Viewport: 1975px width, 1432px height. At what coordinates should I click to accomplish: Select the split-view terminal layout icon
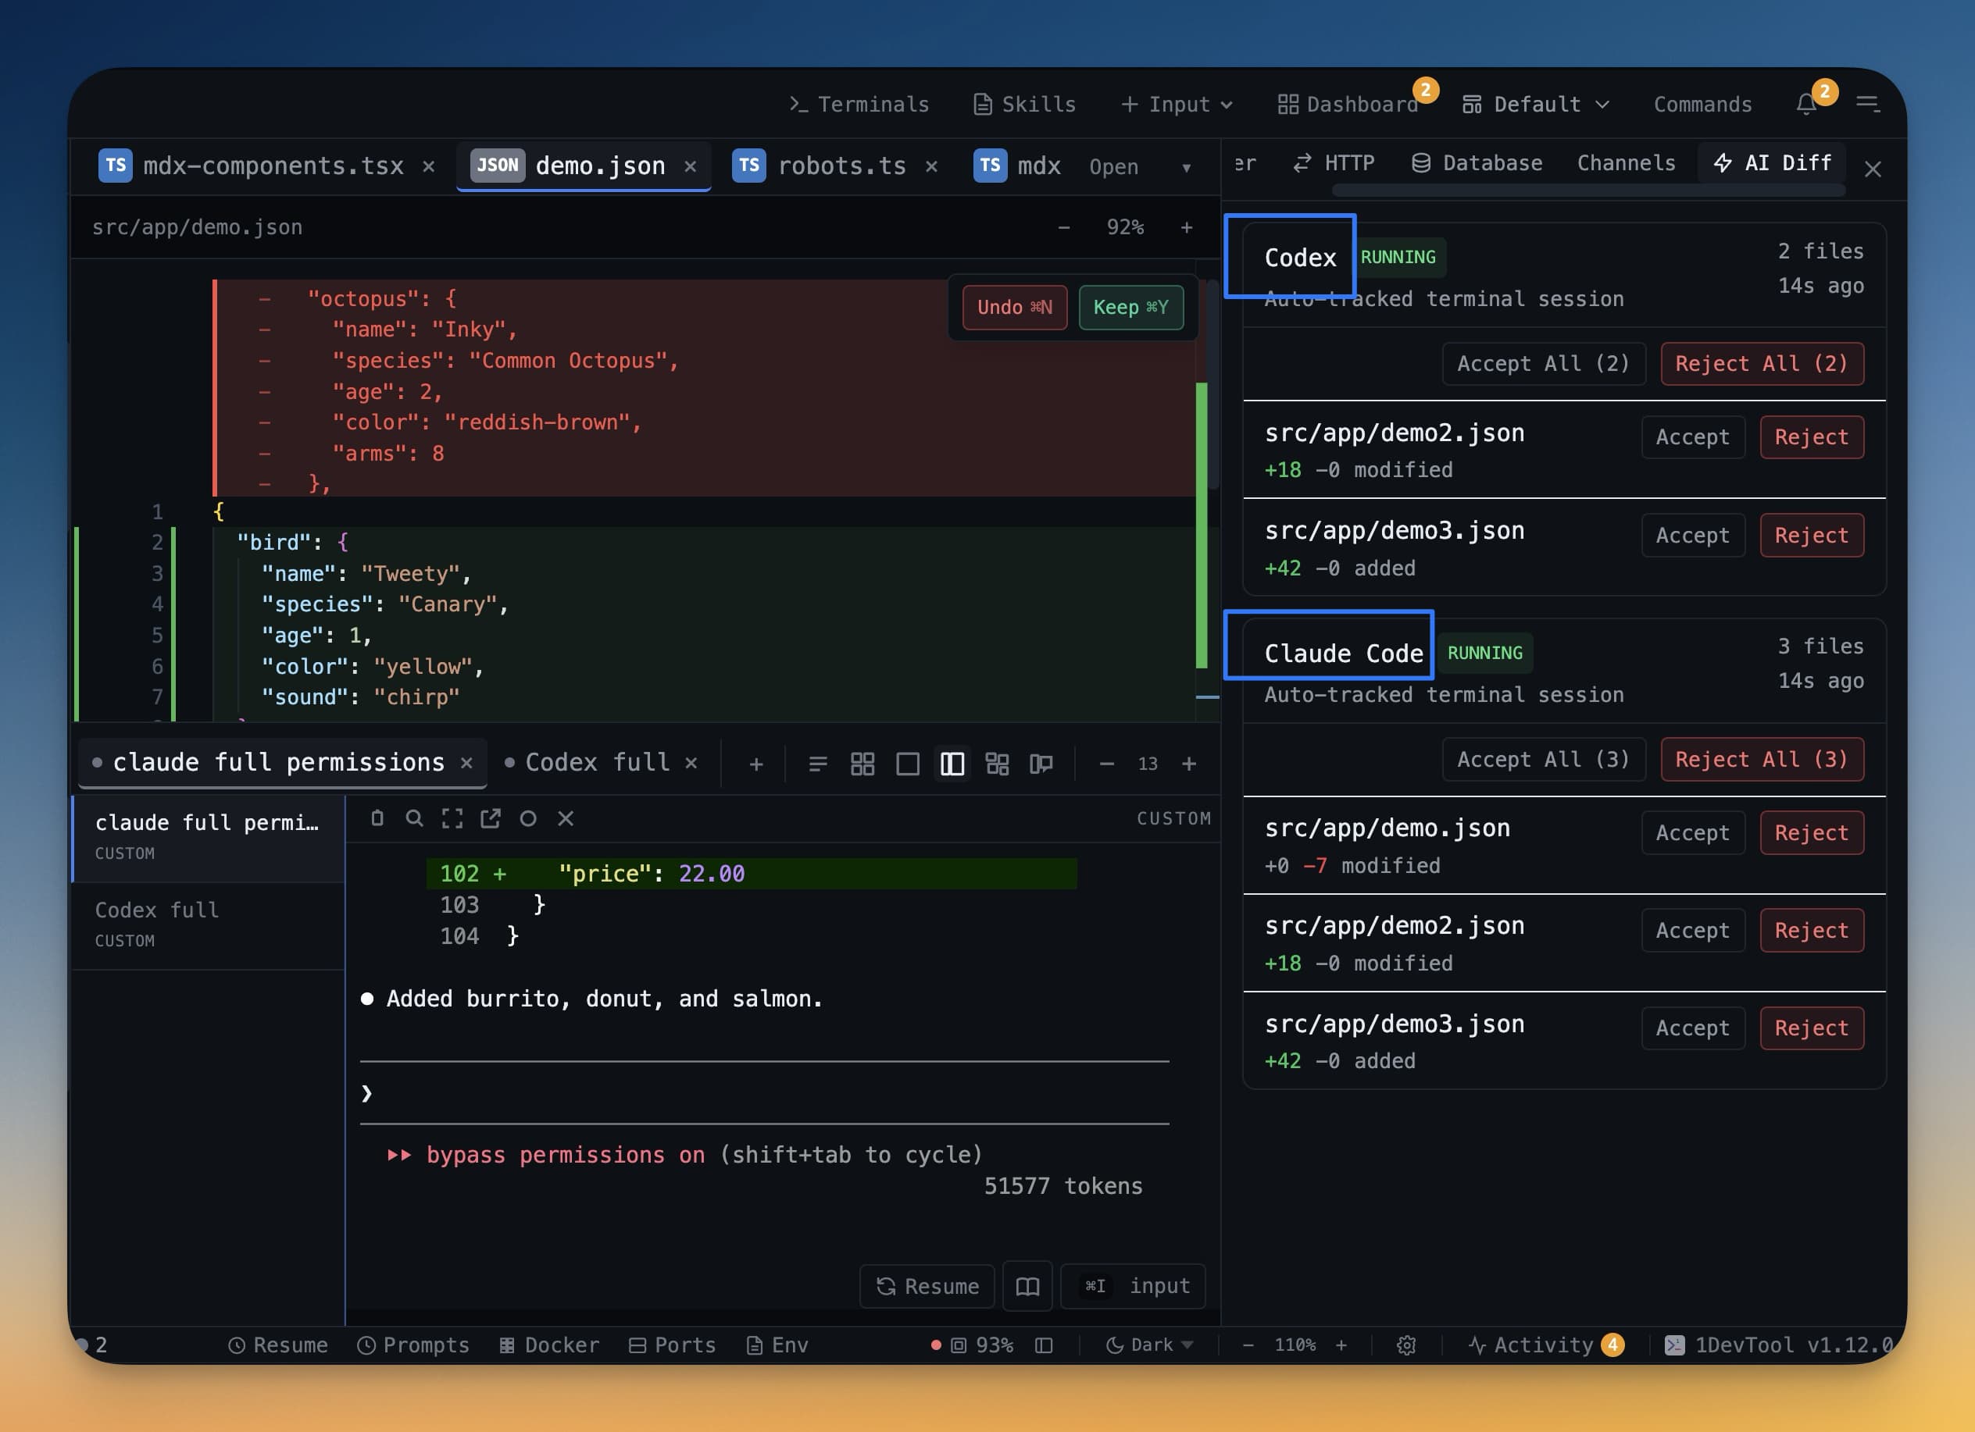952,764
